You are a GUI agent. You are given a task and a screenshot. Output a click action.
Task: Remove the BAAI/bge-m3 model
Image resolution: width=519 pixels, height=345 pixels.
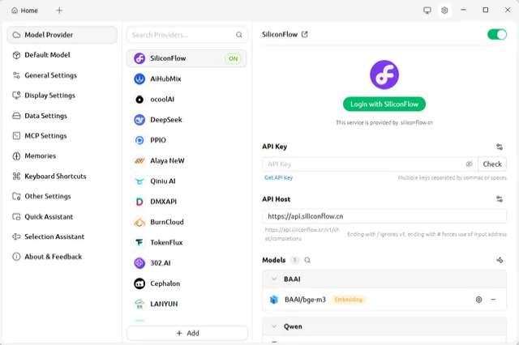click(x=493, y=300)
